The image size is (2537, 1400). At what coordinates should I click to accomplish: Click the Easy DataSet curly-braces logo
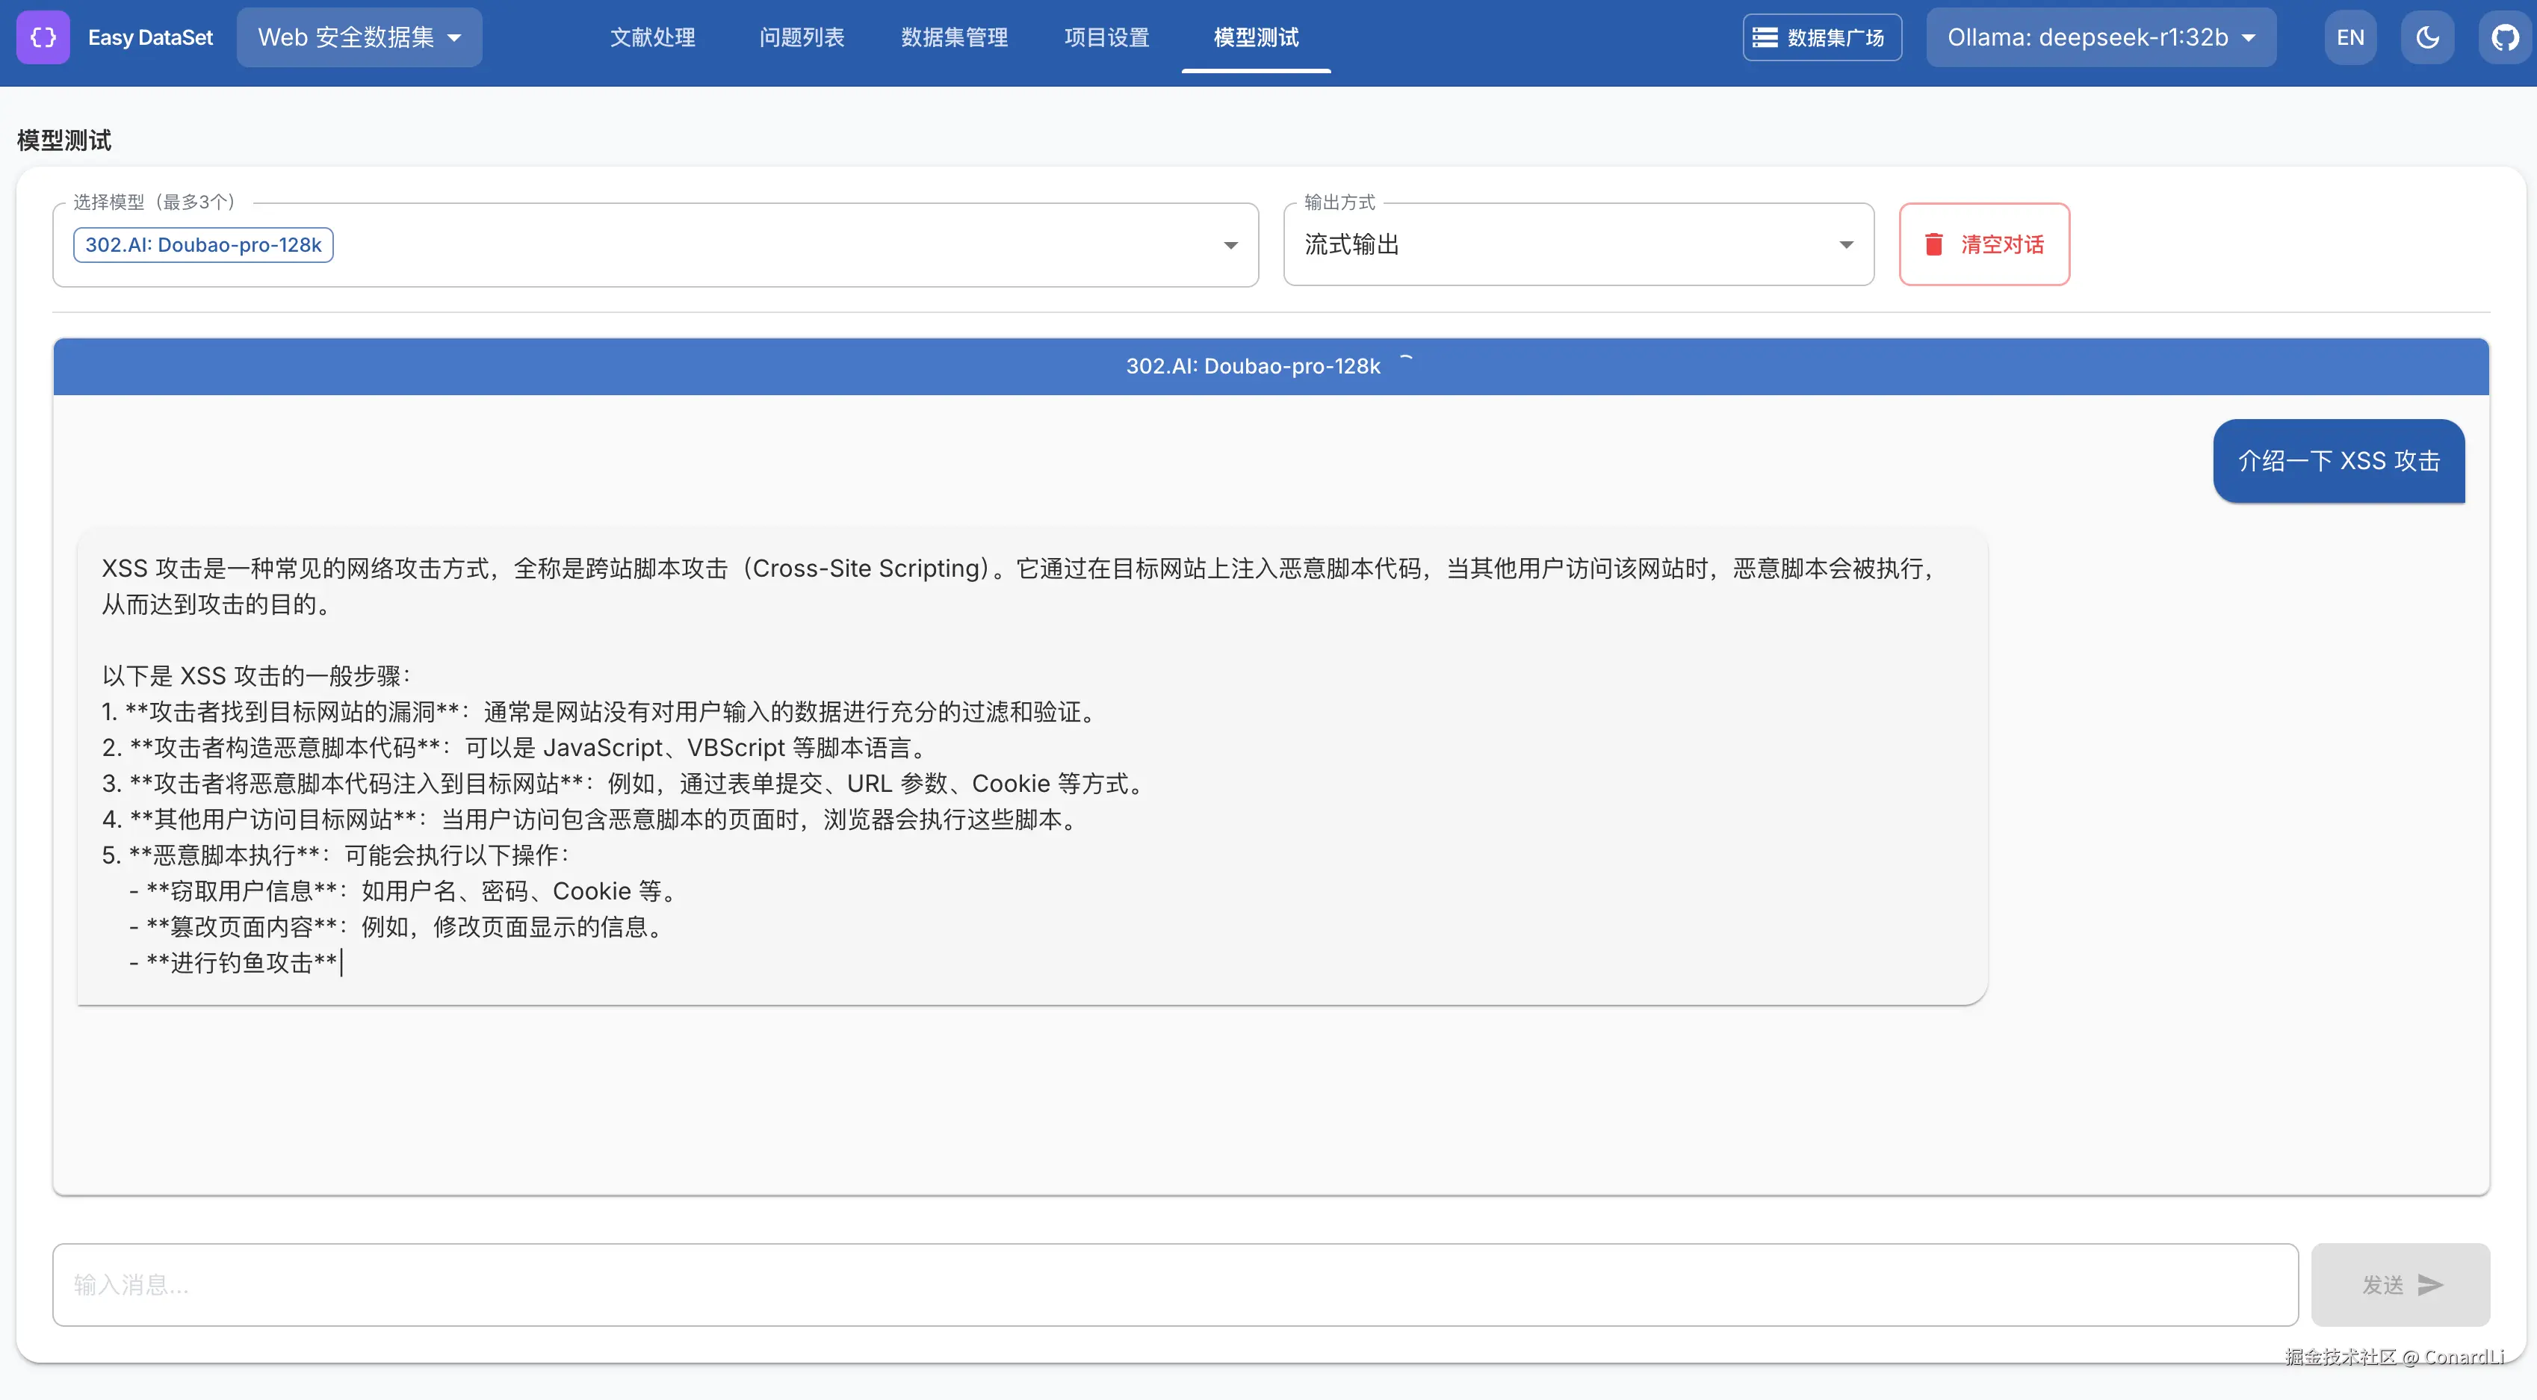43,37
